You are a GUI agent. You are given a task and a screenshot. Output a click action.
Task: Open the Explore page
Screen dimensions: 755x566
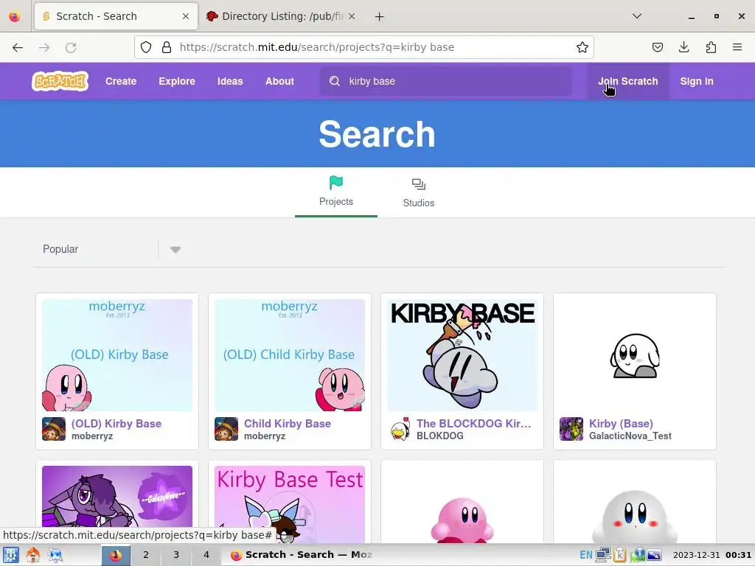(x=177, y=81)
